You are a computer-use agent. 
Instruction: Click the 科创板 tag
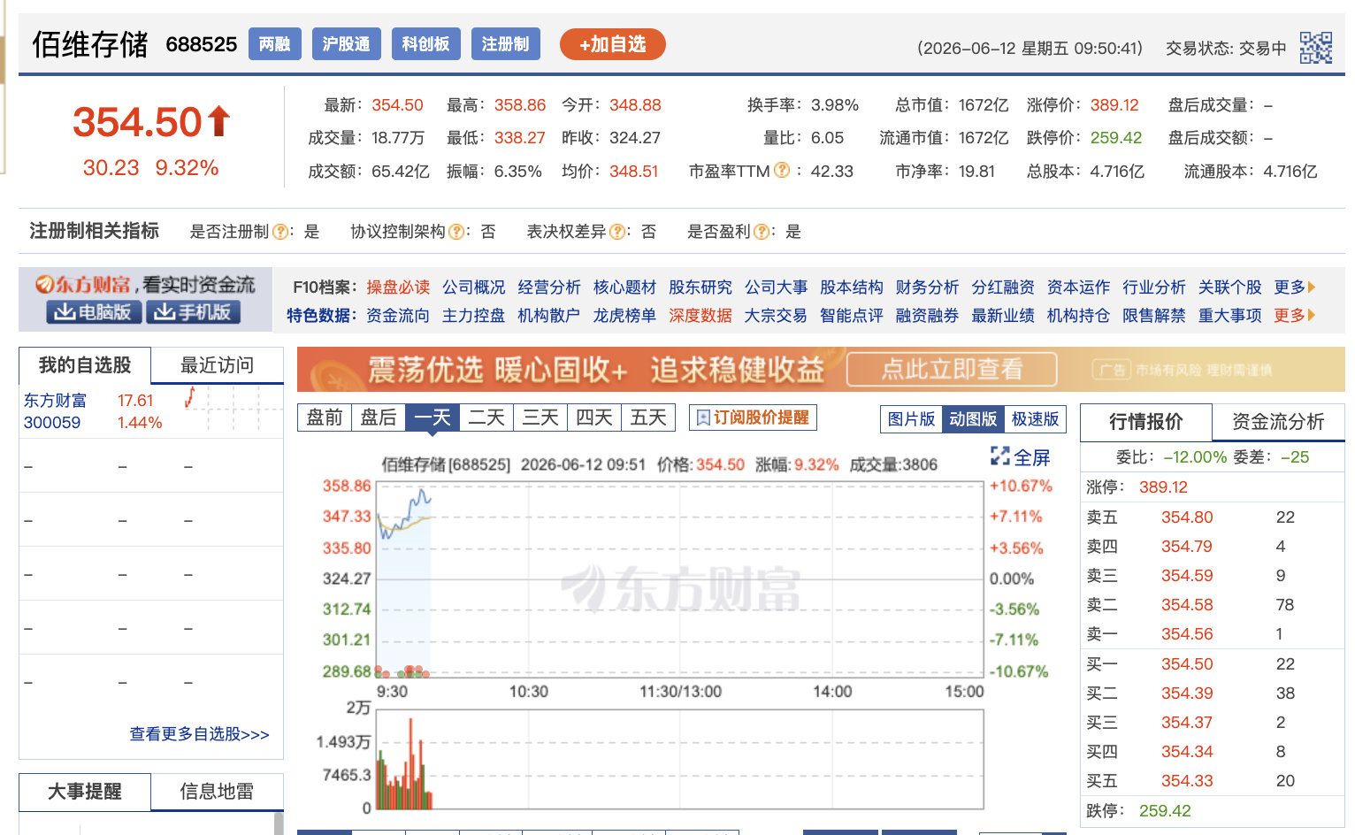point(425,44)
